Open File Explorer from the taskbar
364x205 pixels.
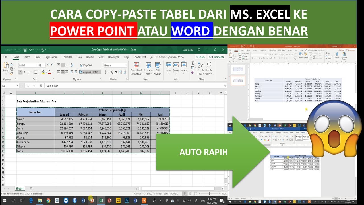point(40,200)
